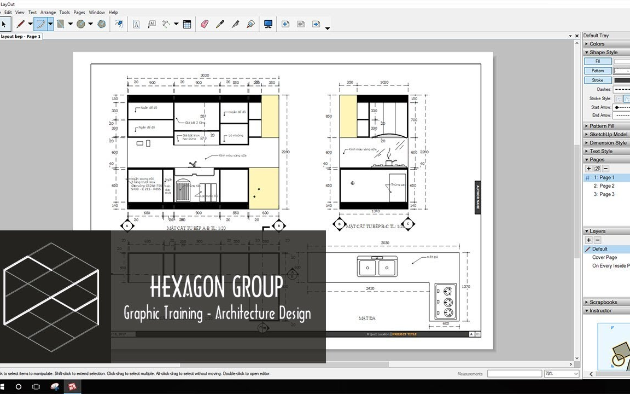Screen dimensions: 630x394
Task: Open the zoom percentage dropdown
Action: [x=561, y=373]
